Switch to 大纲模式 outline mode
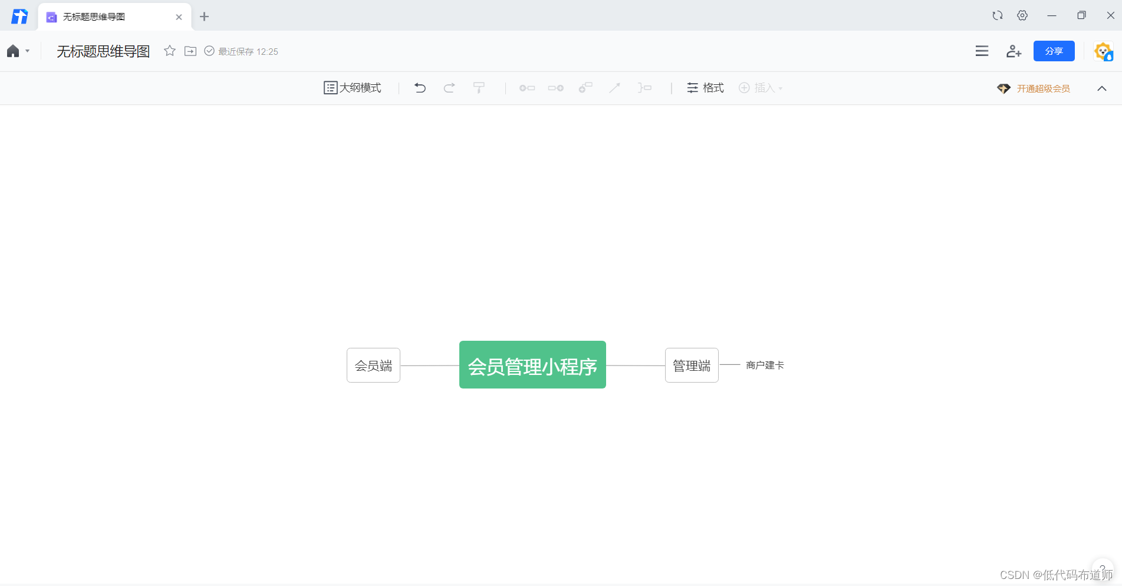1122x586 pixels. 353,88
